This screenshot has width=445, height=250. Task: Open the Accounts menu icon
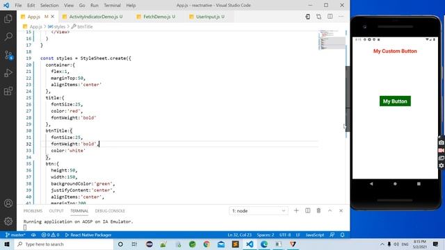[x=8, y=203]
